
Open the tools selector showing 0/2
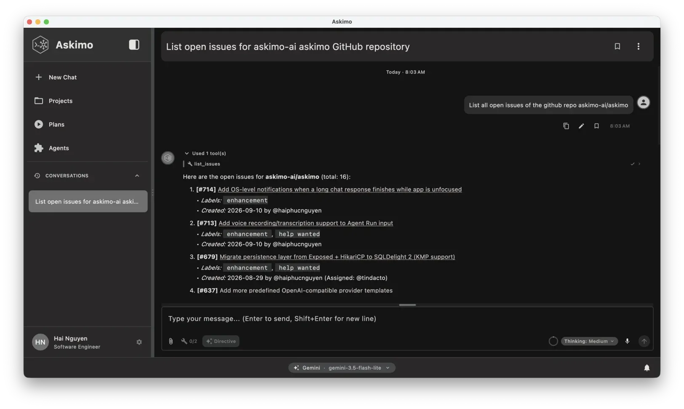pos(189,341)
